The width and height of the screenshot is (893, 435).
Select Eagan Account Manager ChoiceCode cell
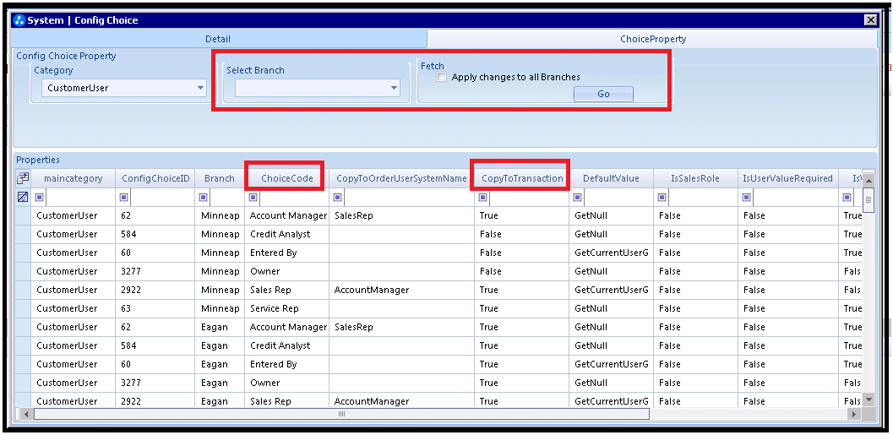pyautogui.click(x=287, y=327)
